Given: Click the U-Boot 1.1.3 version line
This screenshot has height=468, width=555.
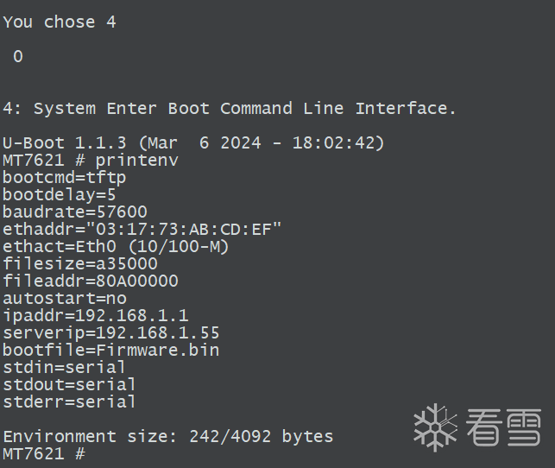Looking at the screenshot, I should [x=193, y=143].
